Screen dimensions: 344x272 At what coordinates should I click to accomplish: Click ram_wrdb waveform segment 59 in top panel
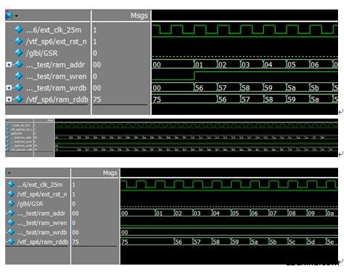274,87
